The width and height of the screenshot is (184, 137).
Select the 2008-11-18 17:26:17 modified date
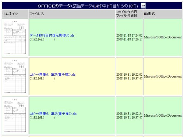pos(130,40)
